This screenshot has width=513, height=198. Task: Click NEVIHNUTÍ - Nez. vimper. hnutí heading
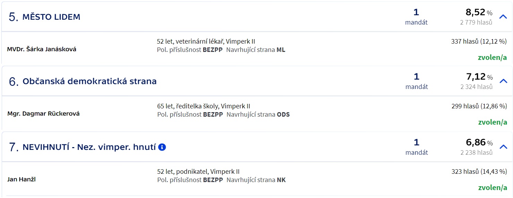(x=89, y=147)
